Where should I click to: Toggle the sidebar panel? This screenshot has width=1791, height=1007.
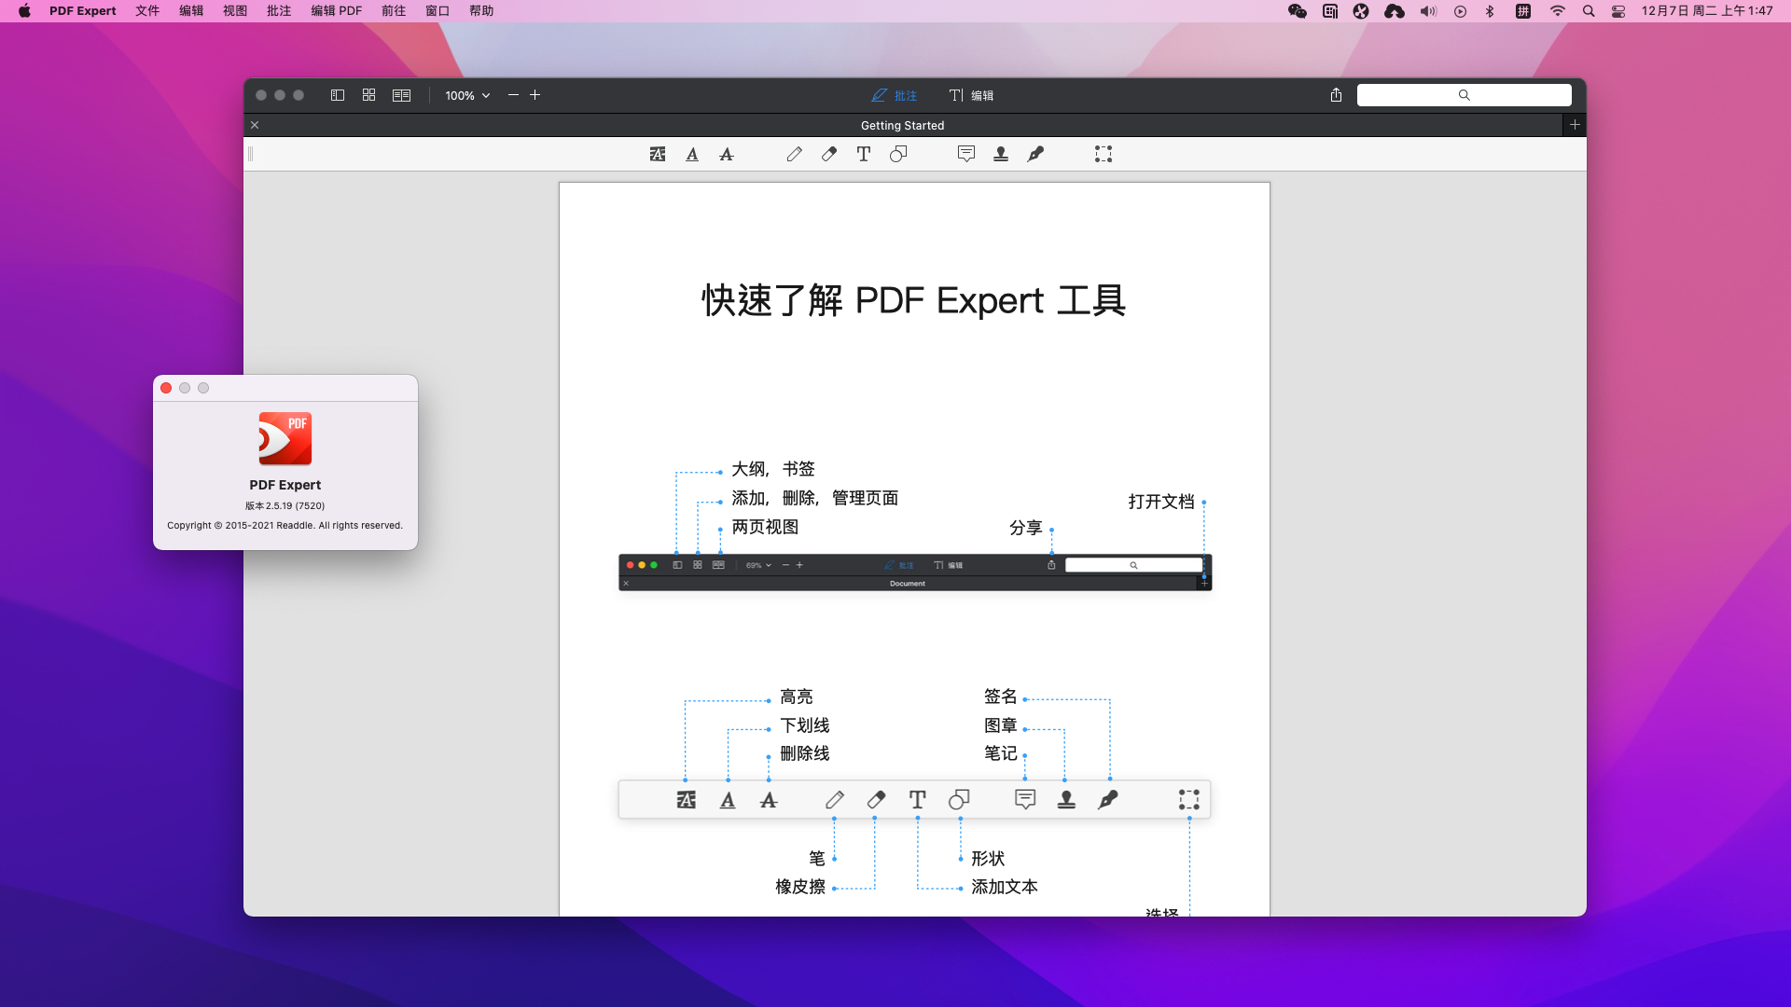click(x=338, y=94)
